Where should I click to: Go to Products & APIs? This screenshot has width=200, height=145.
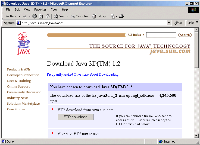coord(19,69)
